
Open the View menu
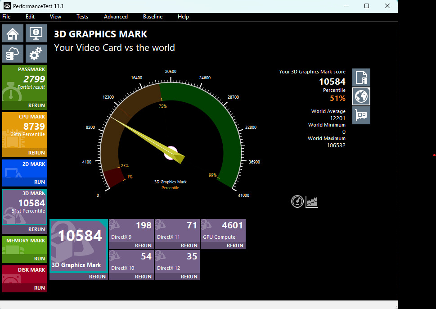(x=55, y=17)
